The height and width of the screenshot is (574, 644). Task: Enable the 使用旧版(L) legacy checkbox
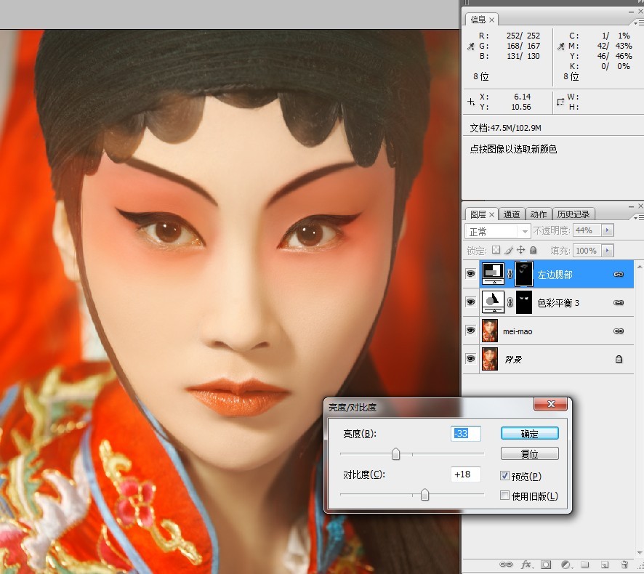pos(504,496)
